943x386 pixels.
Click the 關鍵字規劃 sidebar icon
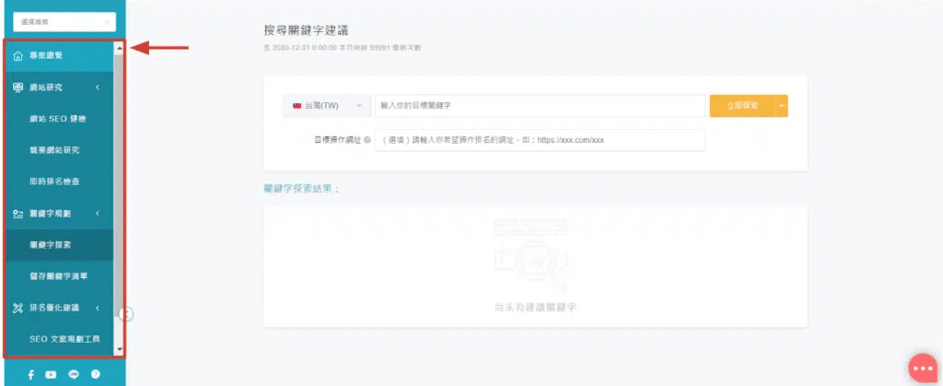[18, 214]
